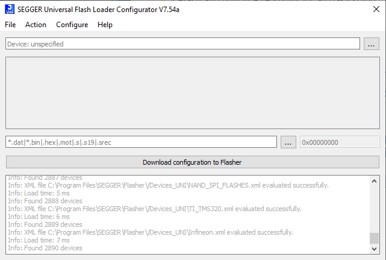Image resolution: width=386 pixels, height=260 pixels.
Task: Click the log scrollbar up arrow
Action: (x=374, y=182)
